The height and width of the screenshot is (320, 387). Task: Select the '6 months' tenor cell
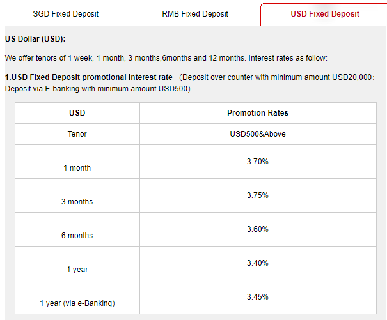[77, 236]
